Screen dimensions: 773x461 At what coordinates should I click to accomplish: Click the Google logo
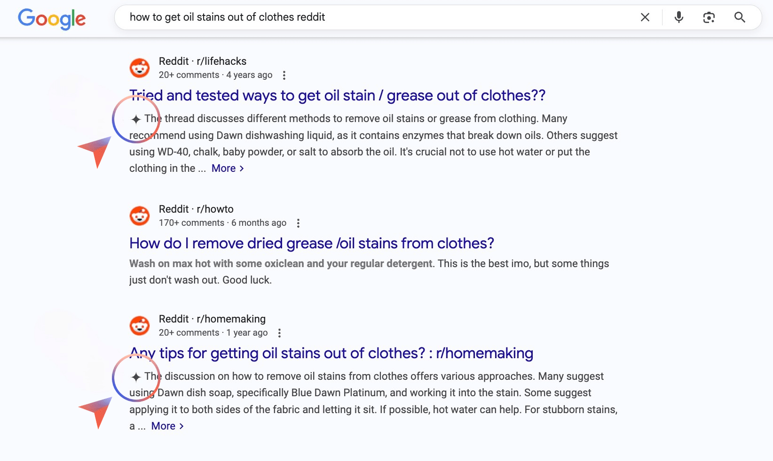coord(52,18)
